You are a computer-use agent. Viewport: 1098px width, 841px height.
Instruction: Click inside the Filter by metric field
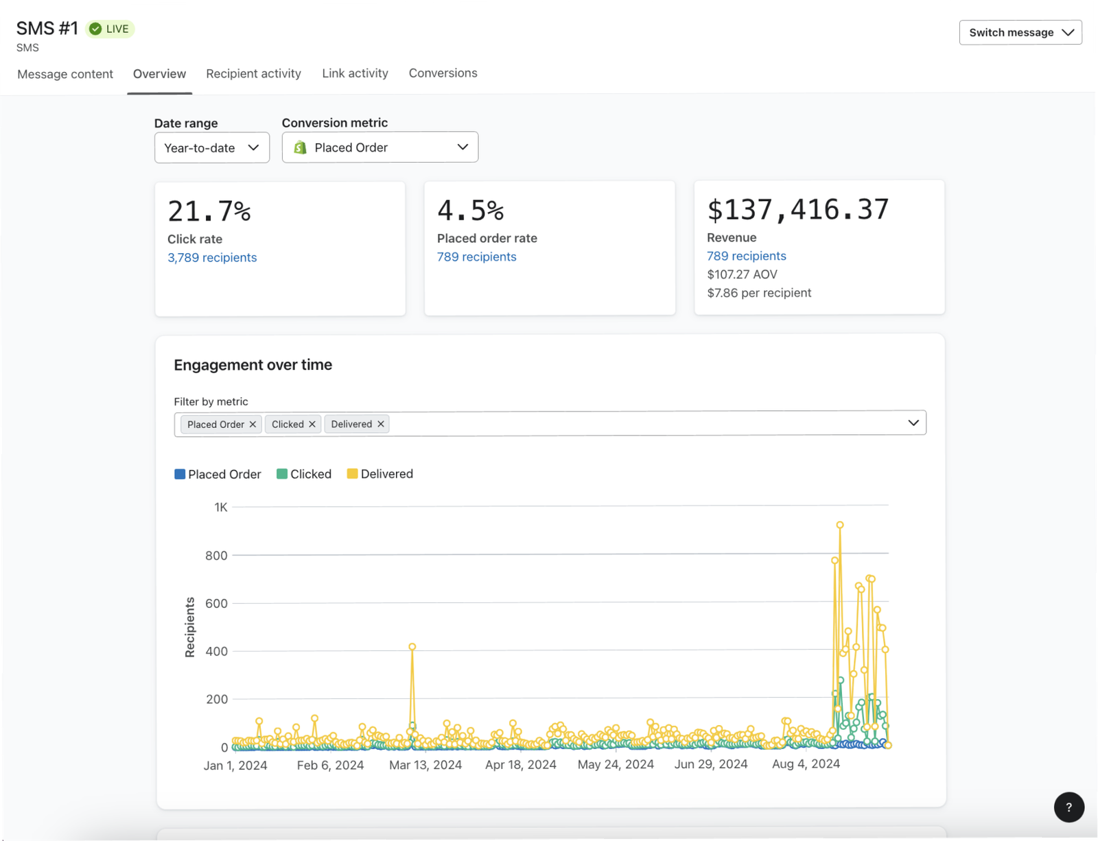550,423
